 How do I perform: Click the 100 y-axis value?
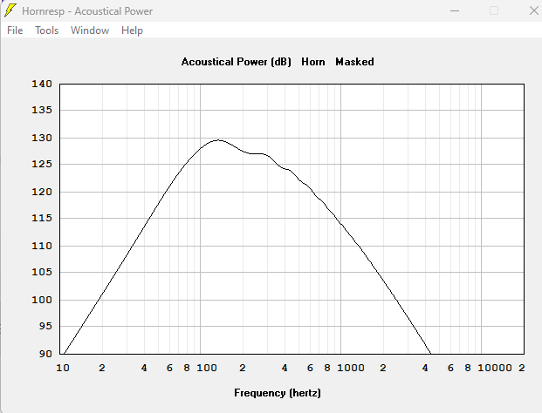pyautogui.click(x=42, y=300)
